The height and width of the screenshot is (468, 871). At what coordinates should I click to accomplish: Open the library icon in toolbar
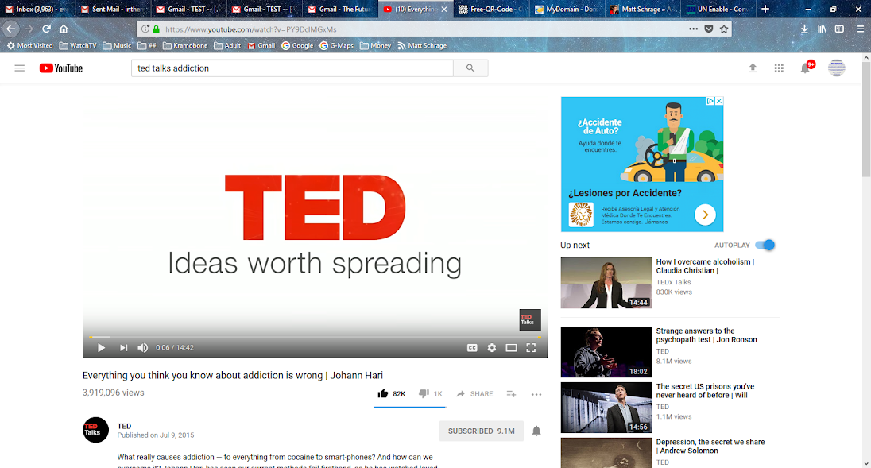(x=822, y=29)
